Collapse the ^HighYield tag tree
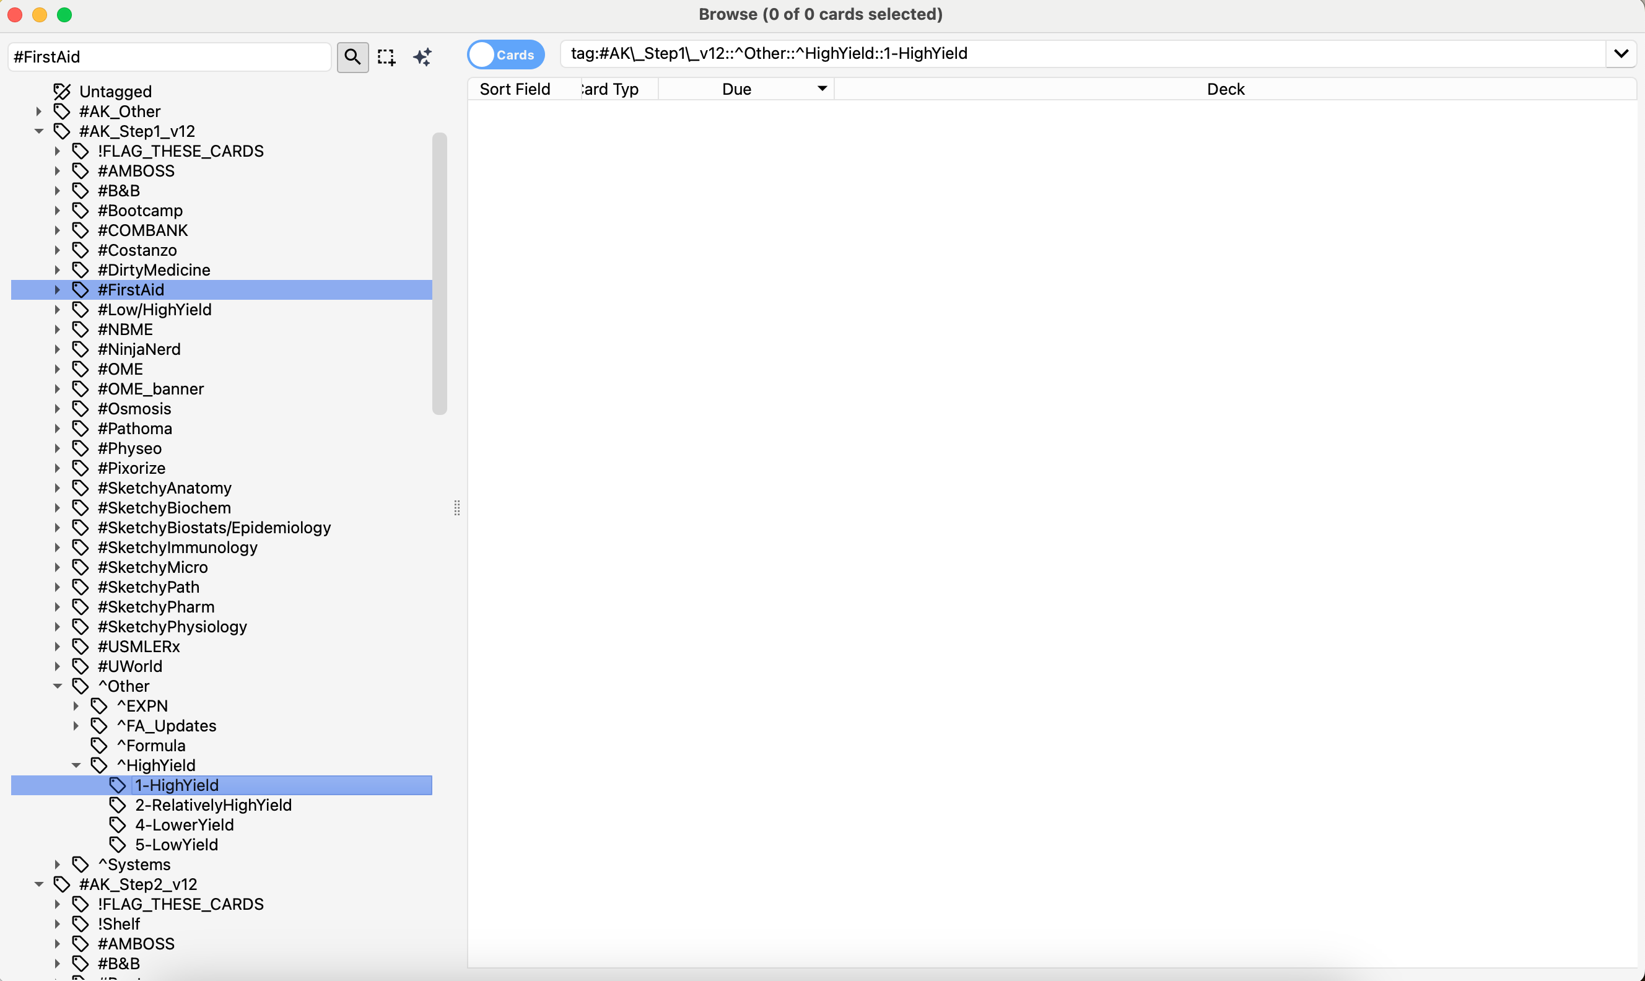The width and height of the screenshot is (1645, 981). [76, 765]
